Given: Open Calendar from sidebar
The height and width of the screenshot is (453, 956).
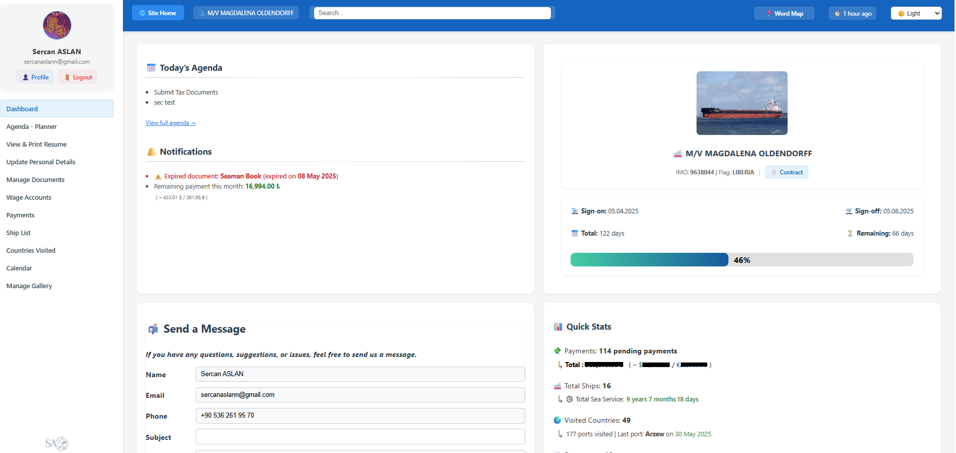Looking at the screenshot, I should click(19, 268).
